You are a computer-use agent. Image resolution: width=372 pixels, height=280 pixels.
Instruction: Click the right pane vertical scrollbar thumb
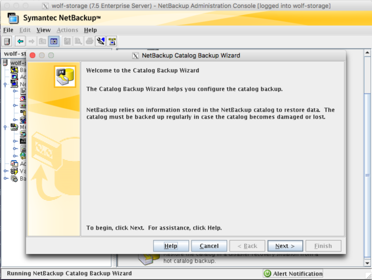click(x=367, y=175)
